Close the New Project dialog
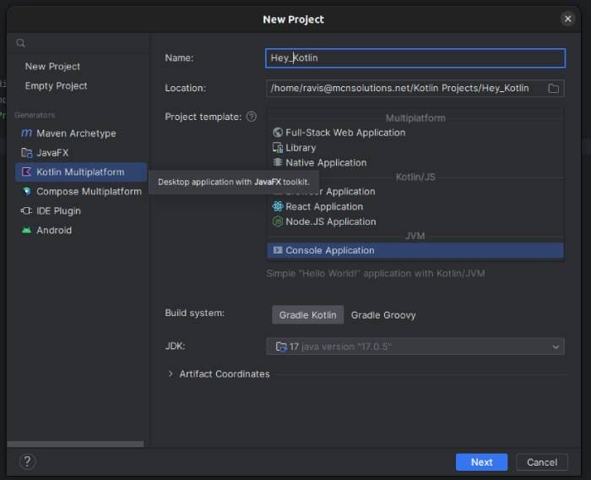This screenshot has height=480, width=591. [x=567, y=19]
